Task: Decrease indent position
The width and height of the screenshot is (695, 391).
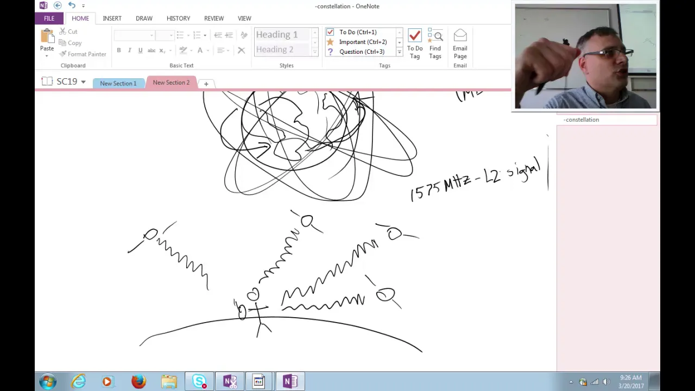Action: pyautogui.click(x=218, y=35)
